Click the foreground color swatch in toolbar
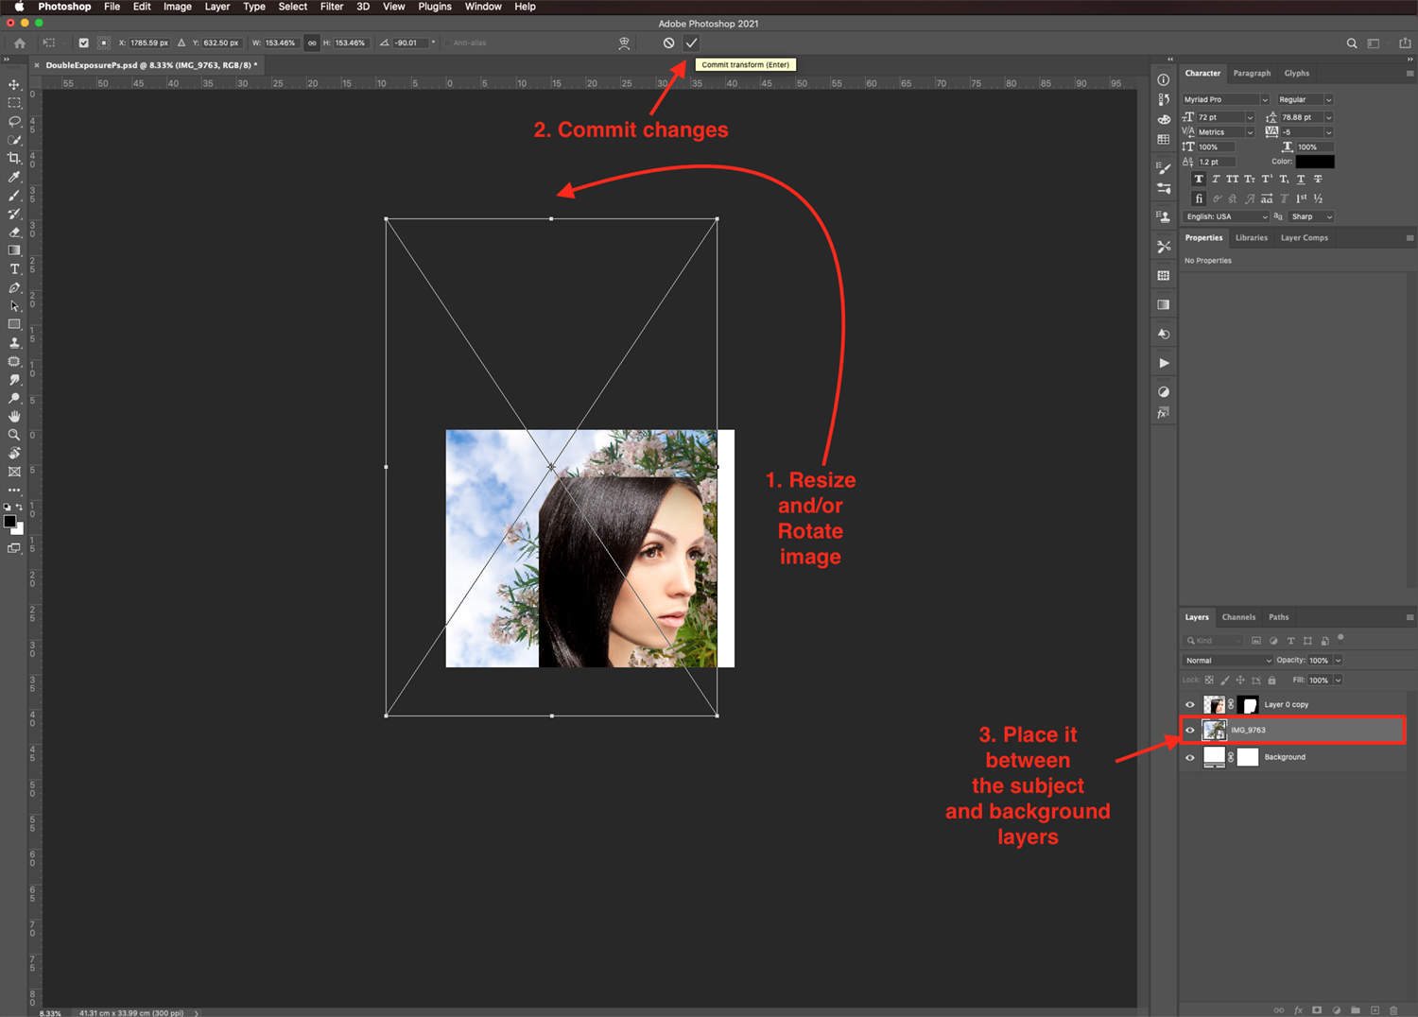The height and width of the screenshot is (1017, 1418). pyautogui.click(x=9, y=521)
